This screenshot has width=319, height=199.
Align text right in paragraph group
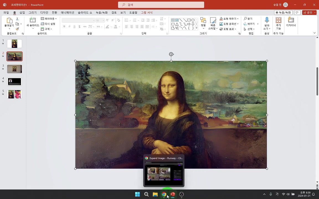[137, 27]
